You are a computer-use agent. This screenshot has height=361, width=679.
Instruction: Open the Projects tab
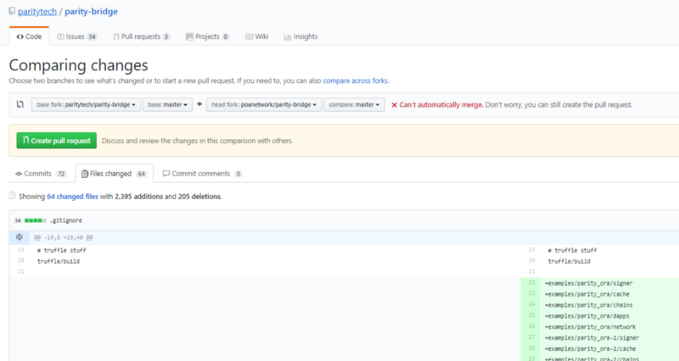pyautogui.click(x=207, y=36)
